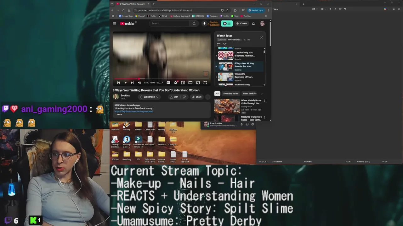Click 100% zoom level in Notepad status bar
The image size is (403, 226).
click(348, 162)
